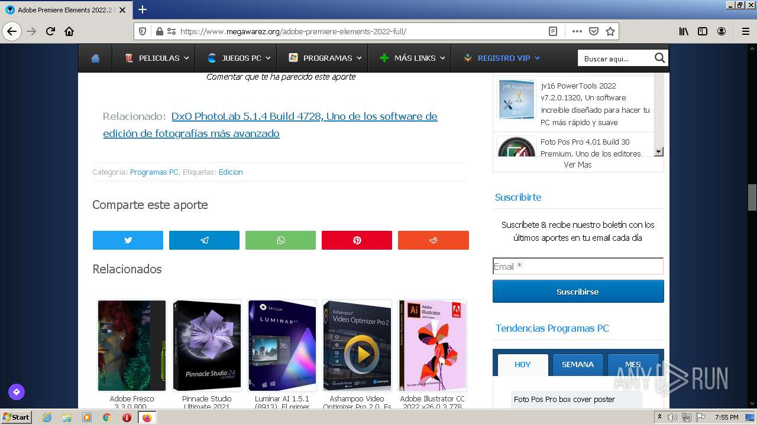Open Chrome from the taskbar
The width and height of the screenshot is (757, 425).
pos(106,417)
